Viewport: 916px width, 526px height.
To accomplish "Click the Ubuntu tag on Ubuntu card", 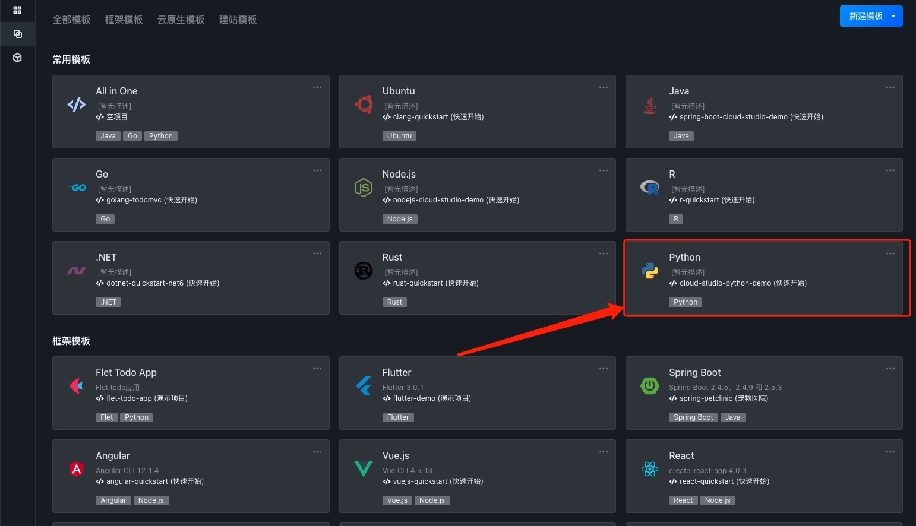I will [x=399, y=136].
